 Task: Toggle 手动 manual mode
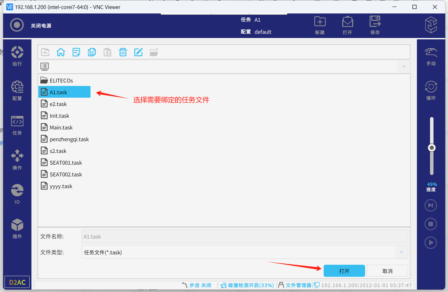431,56
